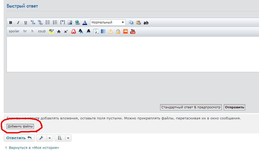Insert an image tag
This screenshot has height=153, width=259.
pyautogui.click(x=70, y=23)
